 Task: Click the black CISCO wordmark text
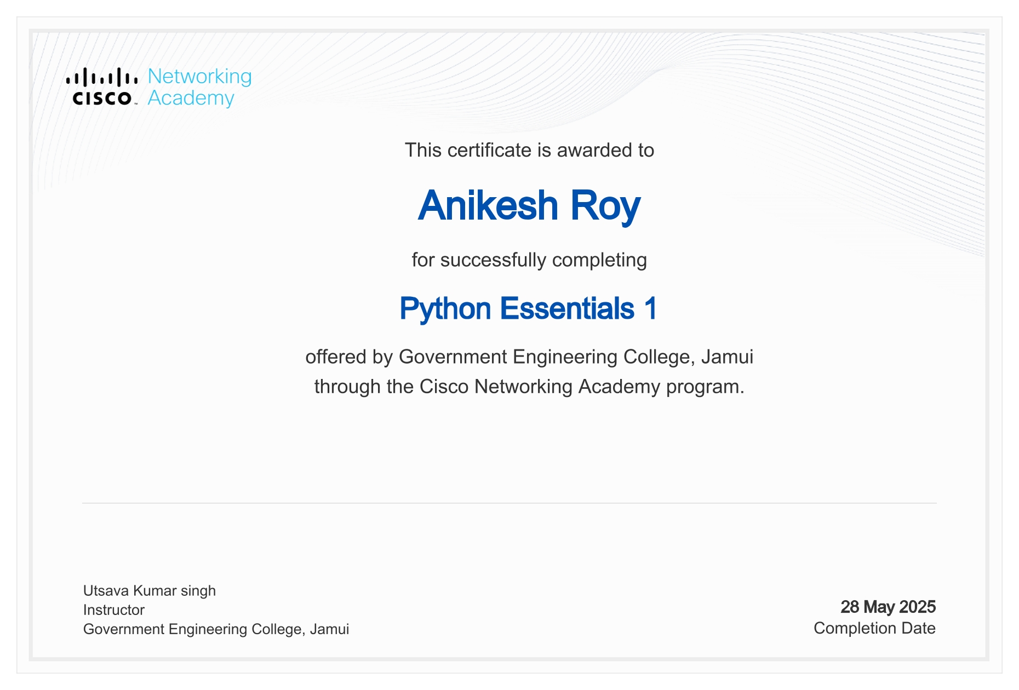click(102, 99)
